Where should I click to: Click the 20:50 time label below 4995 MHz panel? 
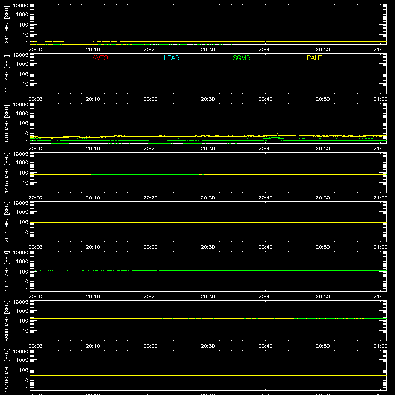pyautogui.click(x=323, y=297)
